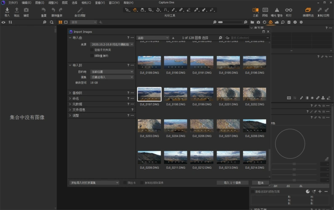Click the 校对 (Proofing) glasses icon

click(289, 10)
